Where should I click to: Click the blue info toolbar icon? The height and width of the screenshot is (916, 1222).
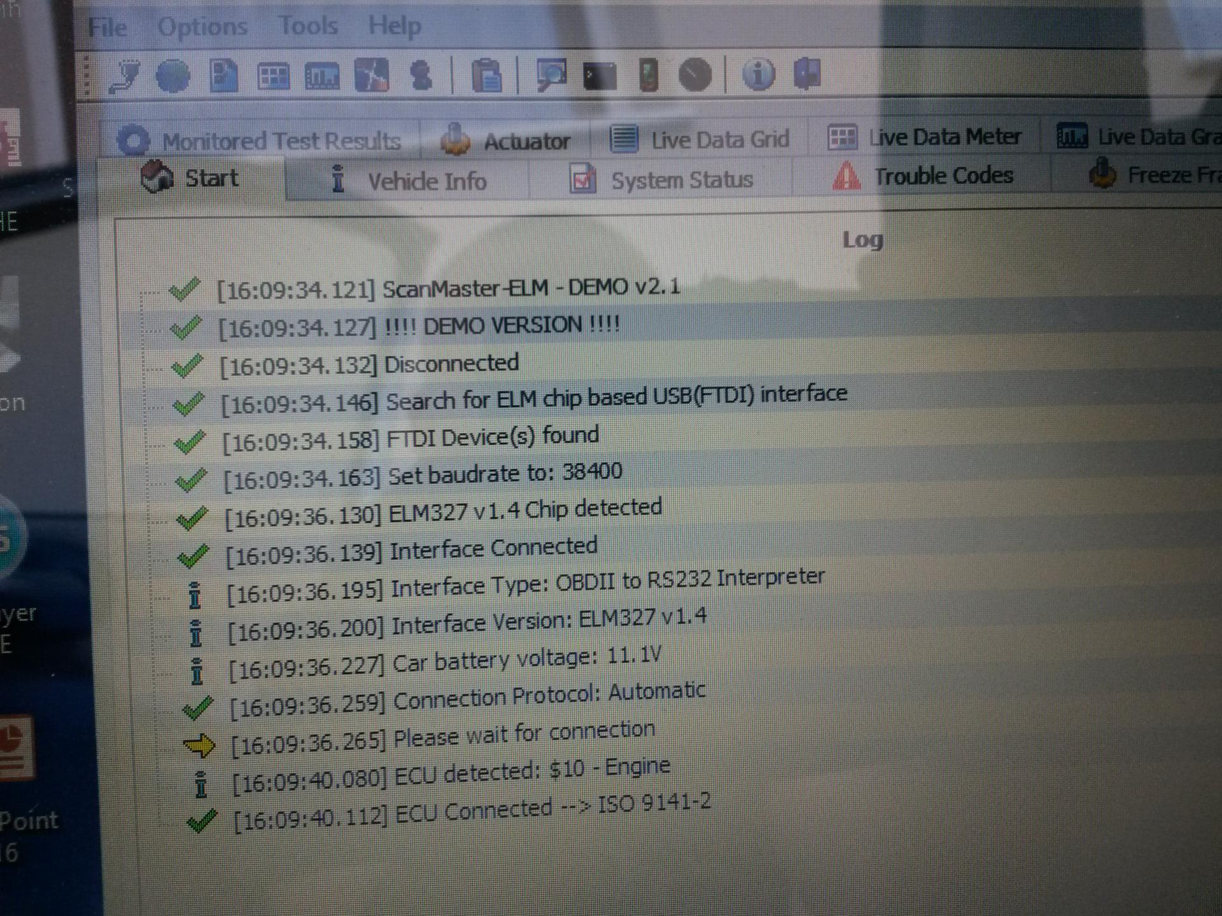point(758,74)
